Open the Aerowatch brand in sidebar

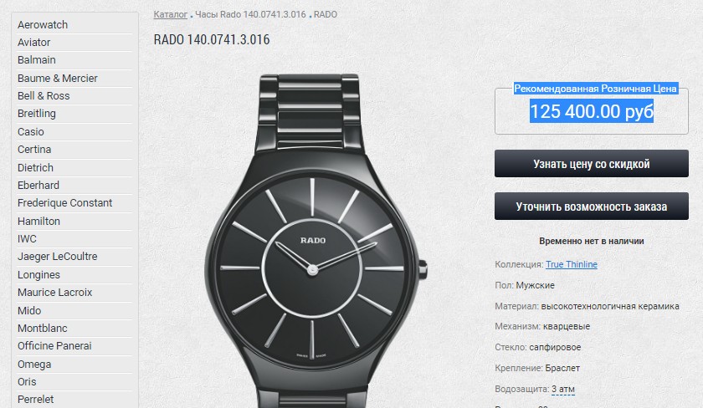point(43,24)
